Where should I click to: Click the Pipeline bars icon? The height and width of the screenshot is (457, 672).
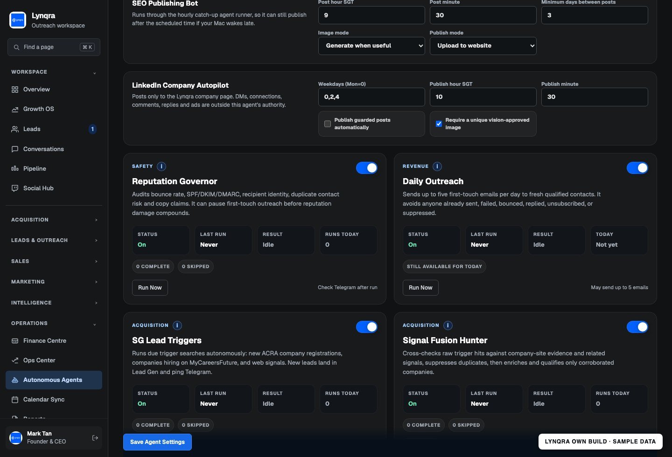[x=15, y=169]
